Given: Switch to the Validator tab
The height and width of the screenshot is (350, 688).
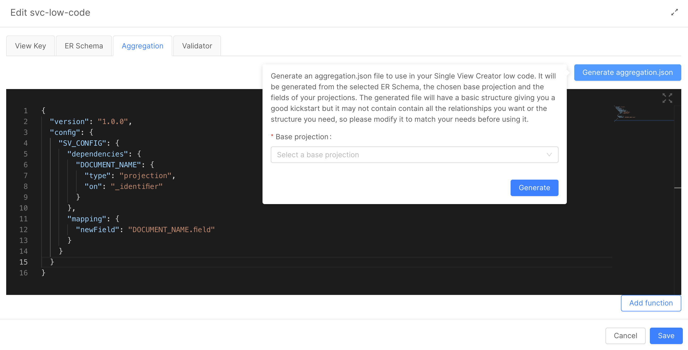Looking at the screenshot, I should [x=197, y=46].
